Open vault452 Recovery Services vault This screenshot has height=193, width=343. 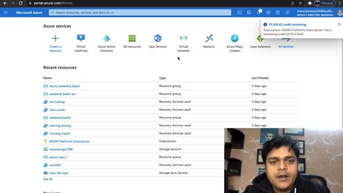(55, 165)
